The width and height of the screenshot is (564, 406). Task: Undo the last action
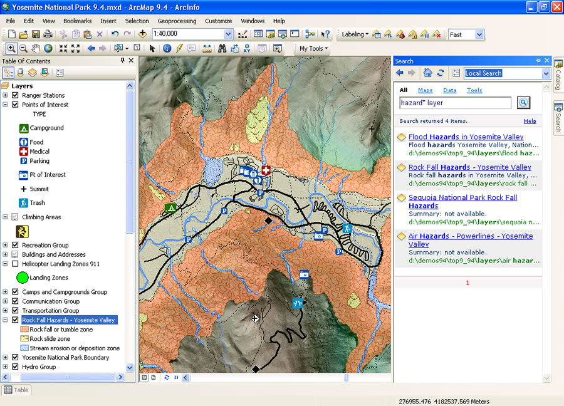pyautogui.click(x=115, y=34)
